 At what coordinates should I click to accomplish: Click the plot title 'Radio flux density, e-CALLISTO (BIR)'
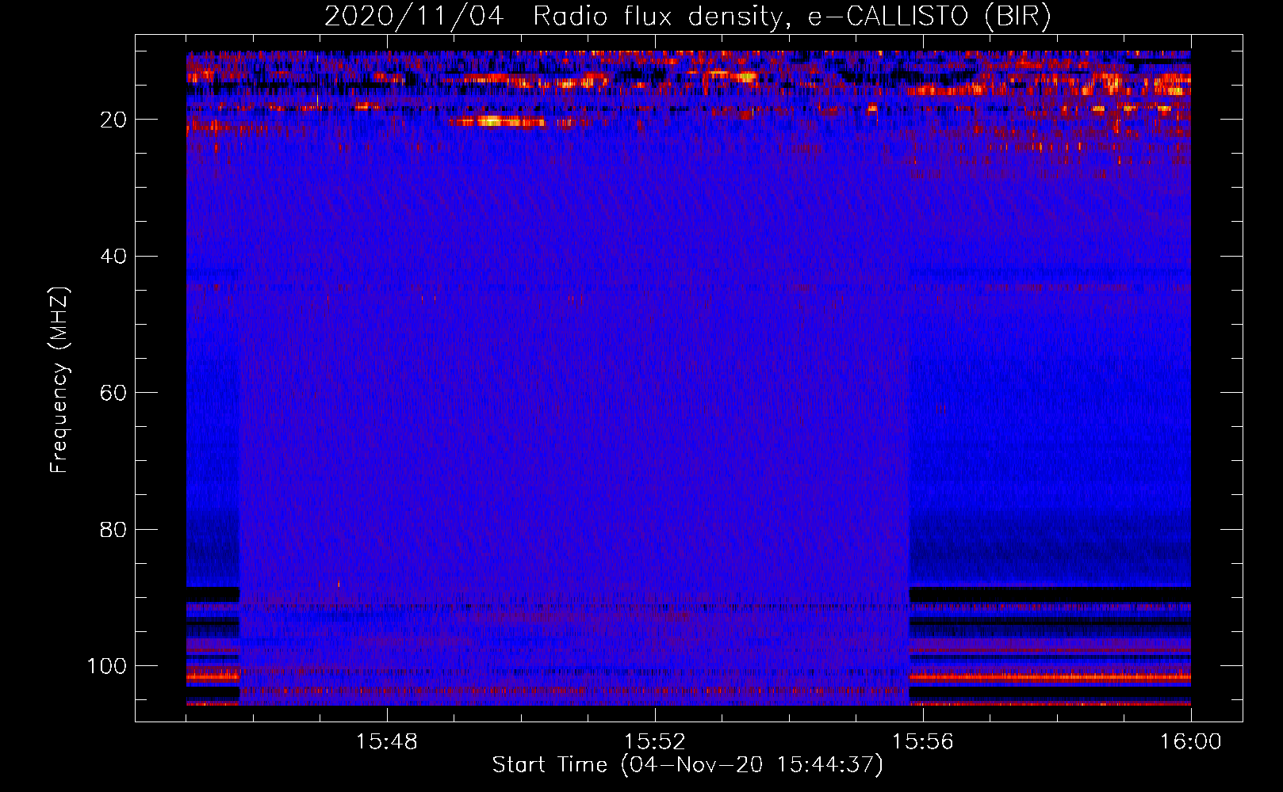pos(792,17)
